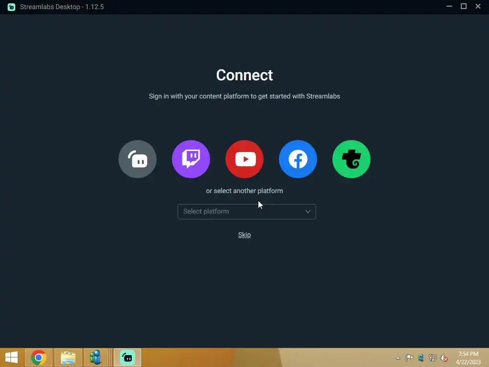Maximize the Streamlabs Desktop window
489x367 pixels.
pyautogui.click(x=464, y=6)
